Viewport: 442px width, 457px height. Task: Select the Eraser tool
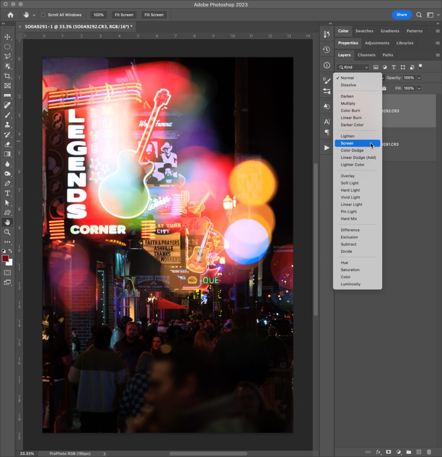[7, 144]
